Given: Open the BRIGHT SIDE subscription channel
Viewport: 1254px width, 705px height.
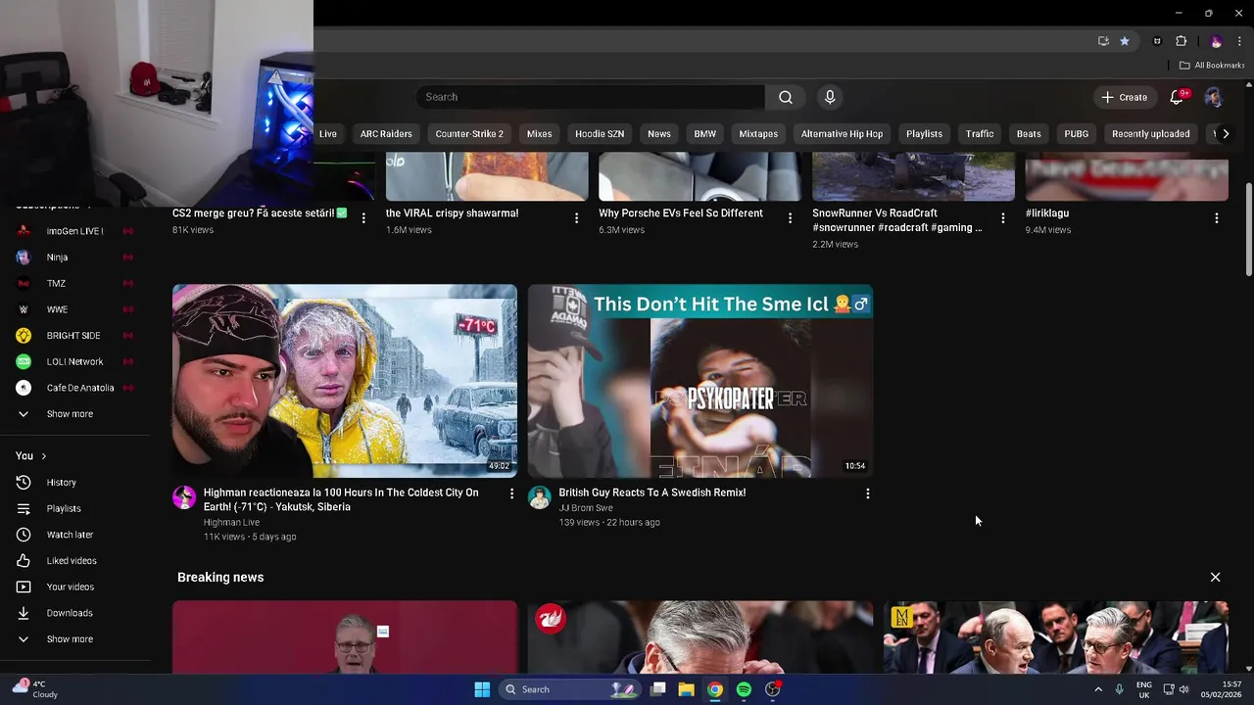Looking at the screenshot, I should (74, 336).
